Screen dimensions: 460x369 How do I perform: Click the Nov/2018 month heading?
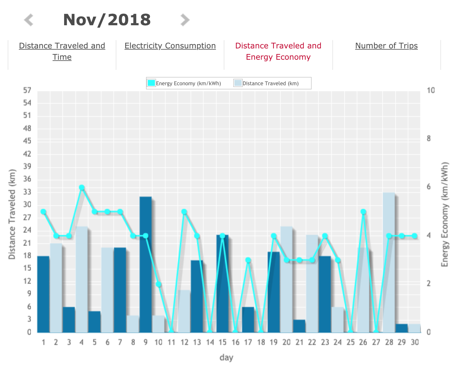tap(107, 20)
